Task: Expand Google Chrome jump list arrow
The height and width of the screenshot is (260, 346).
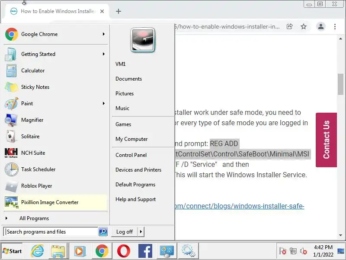Action: 104,34
